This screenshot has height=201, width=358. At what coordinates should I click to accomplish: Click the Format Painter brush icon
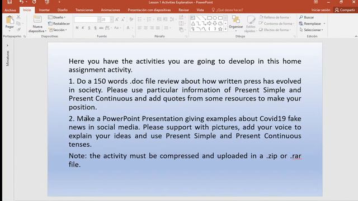18,29
